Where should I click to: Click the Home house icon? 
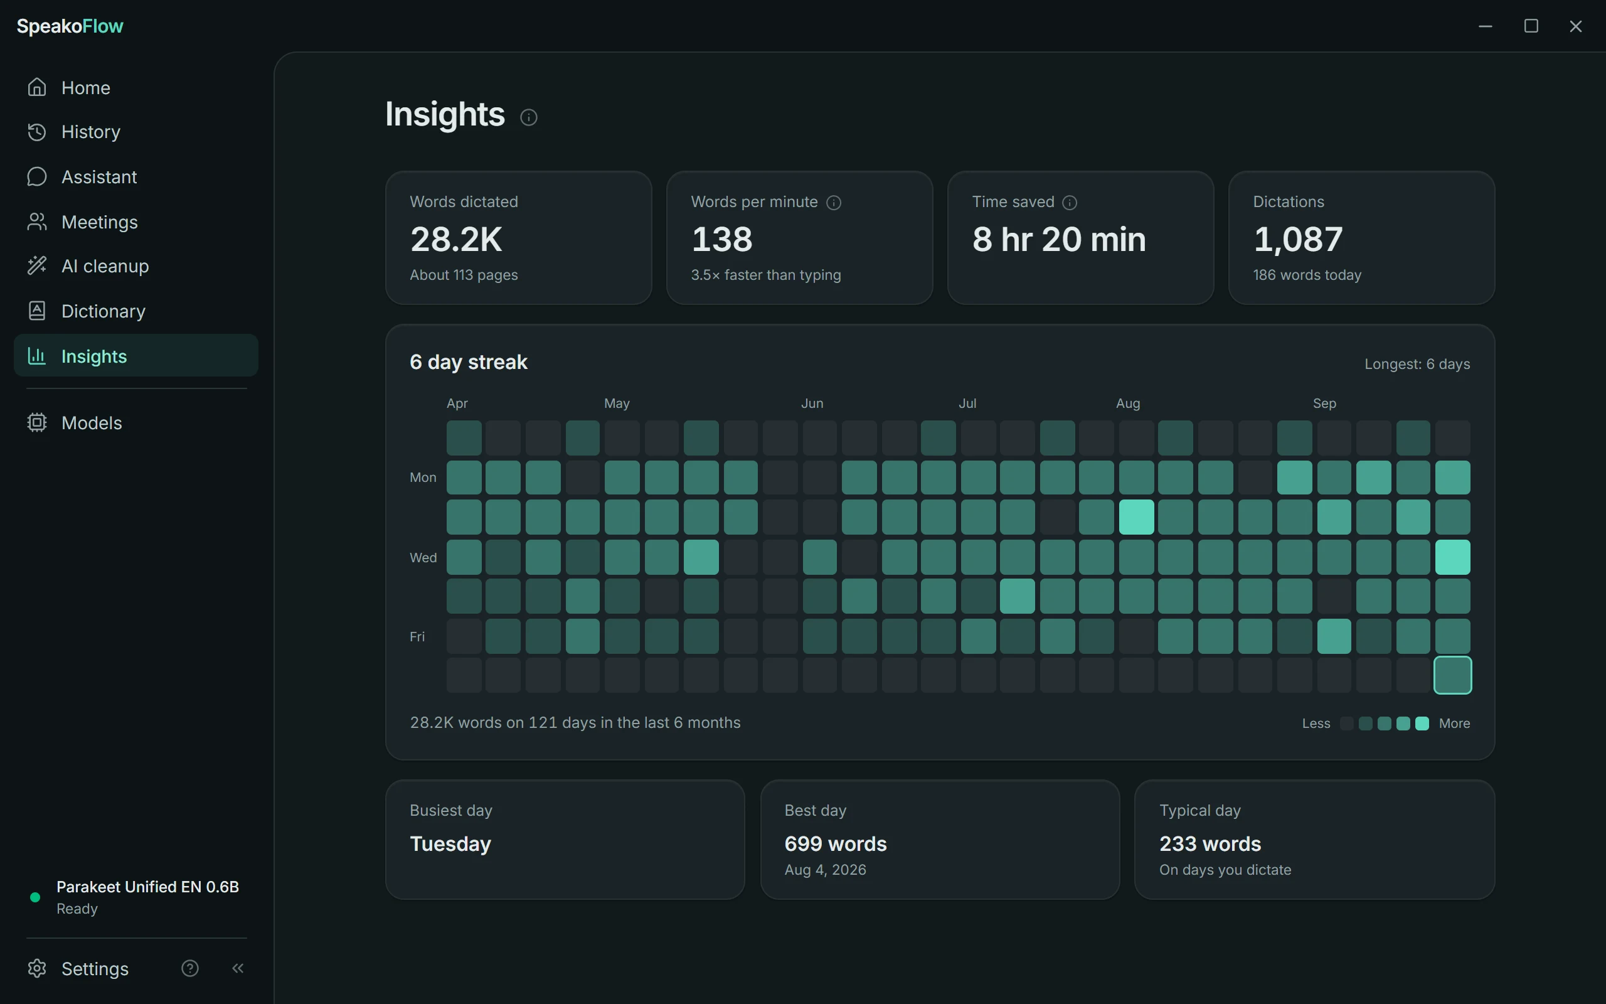pyautogui.click(x=37, y=87)
